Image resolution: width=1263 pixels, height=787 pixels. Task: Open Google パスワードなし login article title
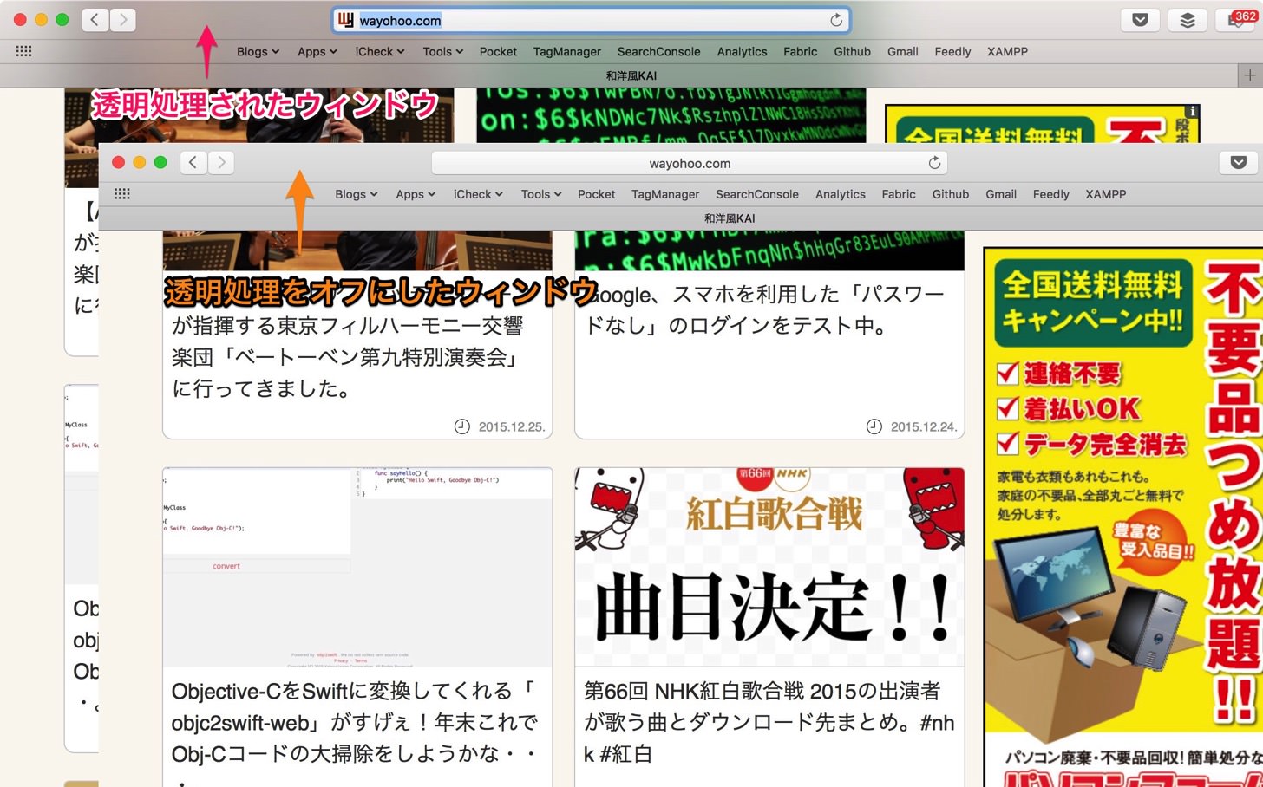[x=764, y=310]
